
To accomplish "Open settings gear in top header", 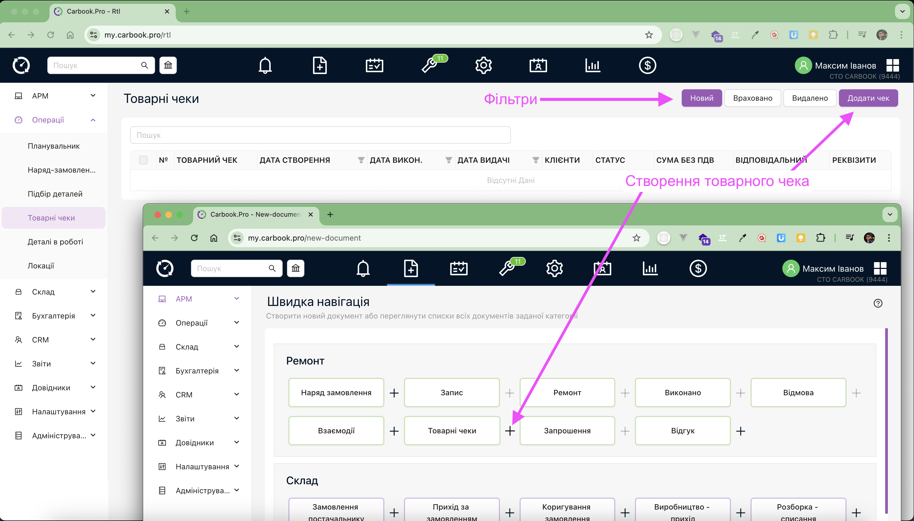I will tap(483, 65).
